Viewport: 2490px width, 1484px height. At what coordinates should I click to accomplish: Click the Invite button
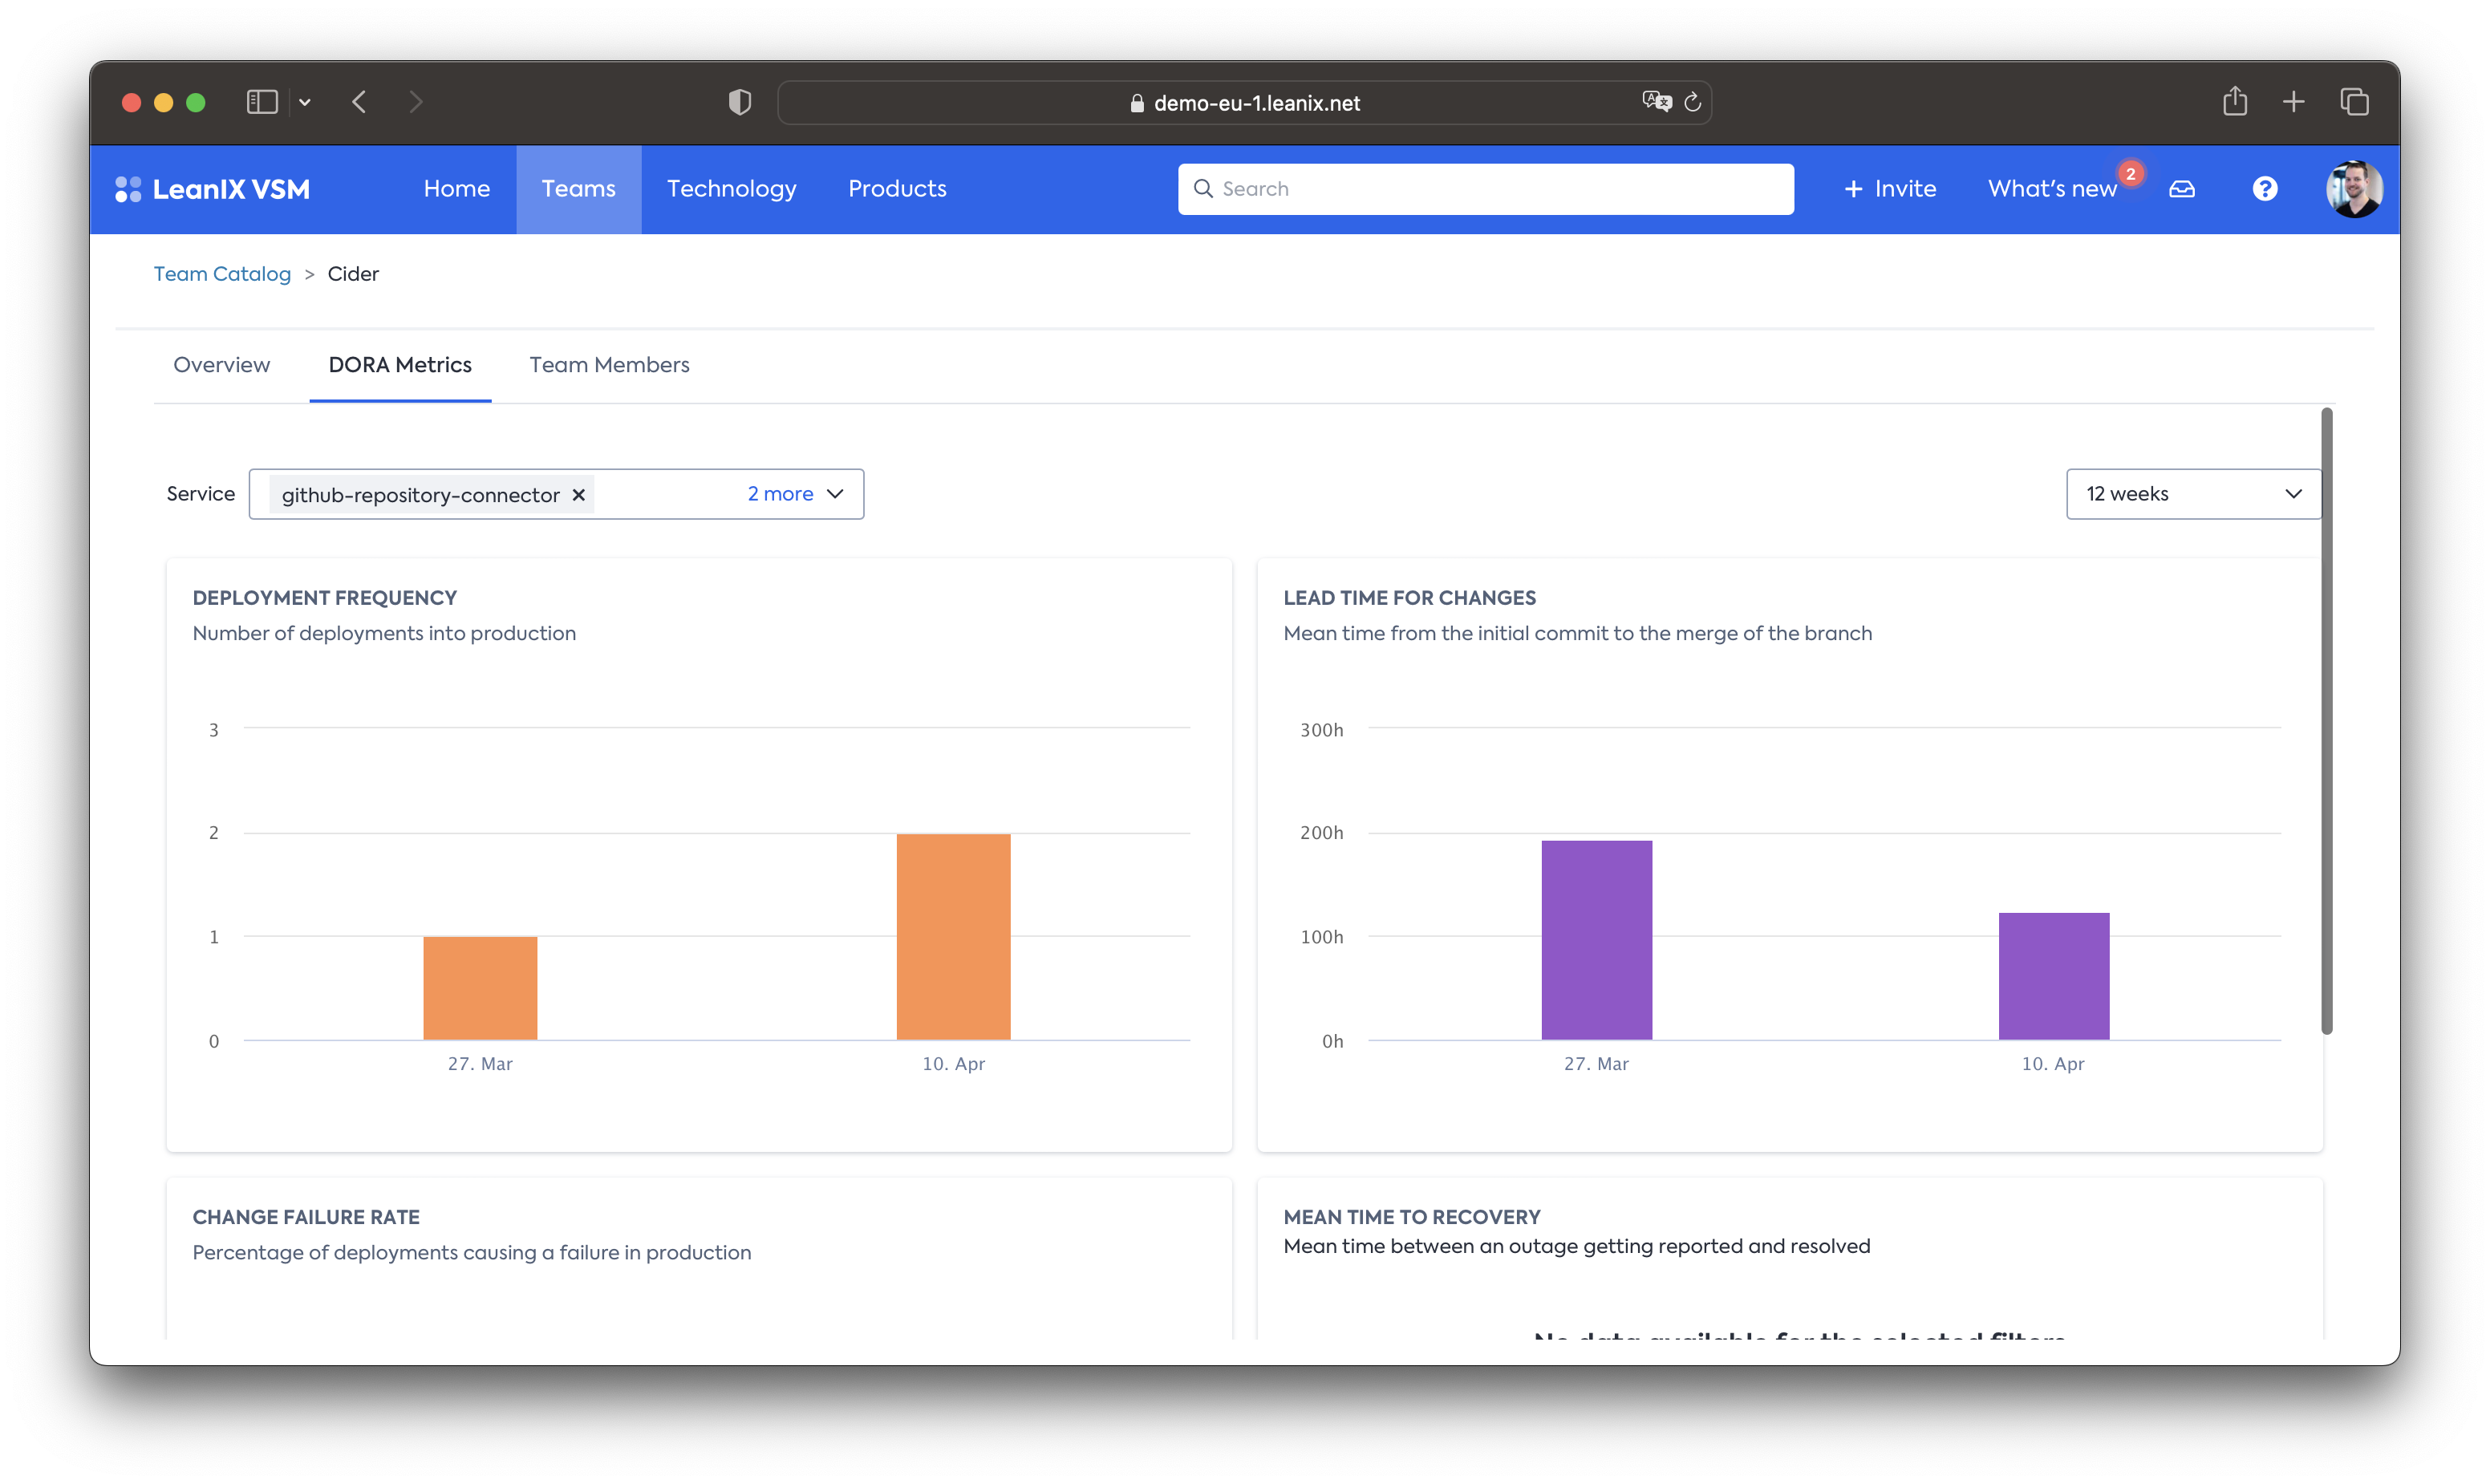click(1889, 189)
